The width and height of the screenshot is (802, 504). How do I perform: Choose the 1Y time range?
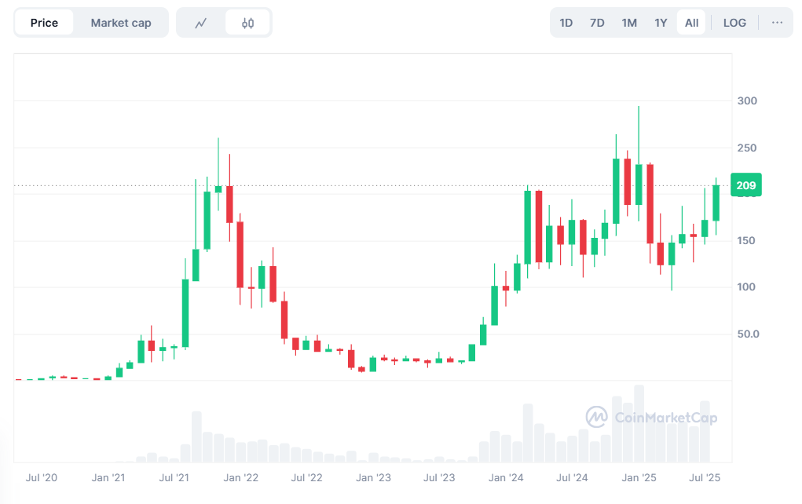(x=661, y=23)
